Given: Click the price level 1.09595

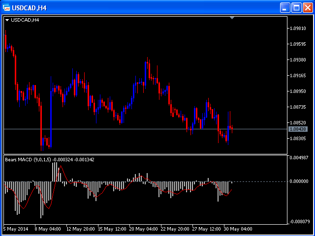Looking at the screenshot, I should (298, 44).
